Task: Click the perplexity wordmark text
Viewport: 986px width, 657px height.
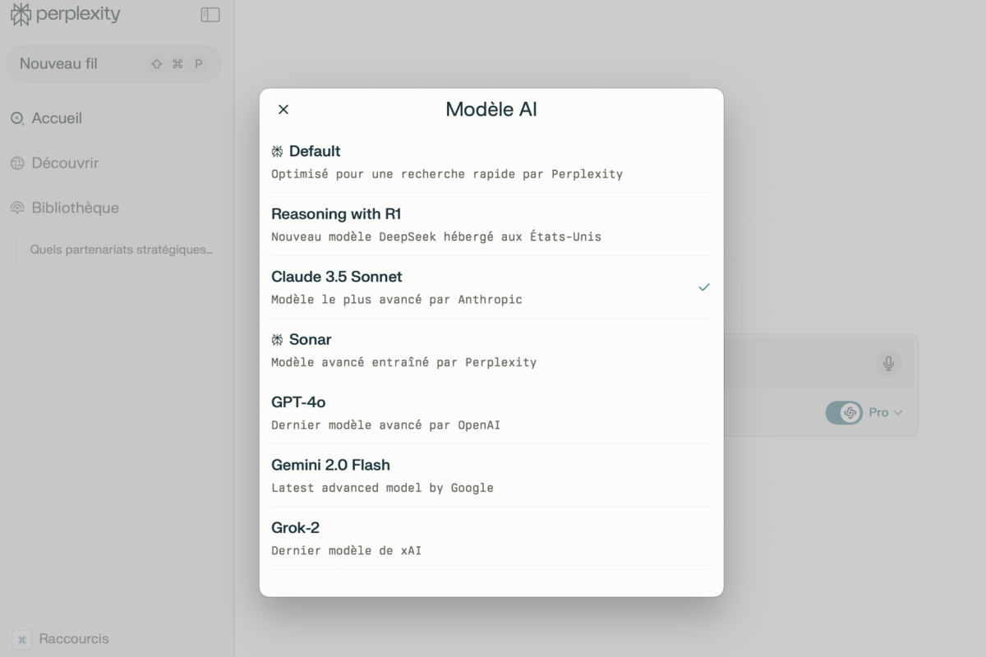Action: [79, 14]
